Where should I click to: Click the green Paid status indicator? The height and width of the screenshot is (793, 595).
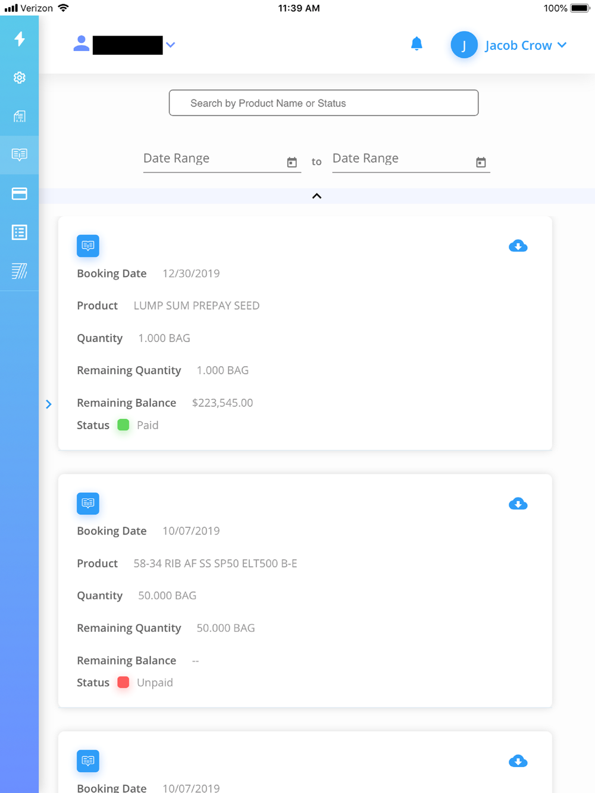coord(123,425)
